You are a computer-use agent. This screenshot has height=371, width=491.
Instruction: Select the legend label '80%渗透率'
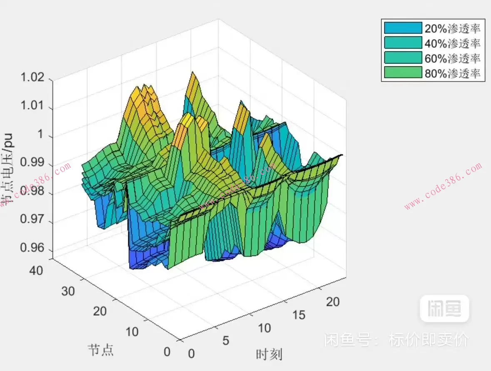[453, 73]
